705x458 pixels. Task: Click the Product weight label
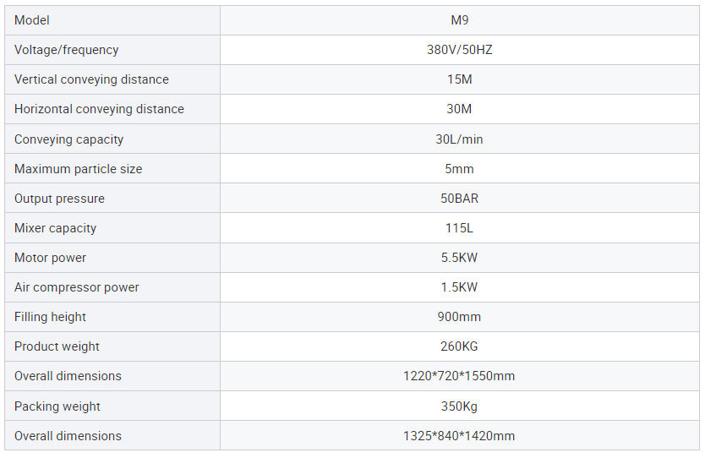(x=57, y=346)
